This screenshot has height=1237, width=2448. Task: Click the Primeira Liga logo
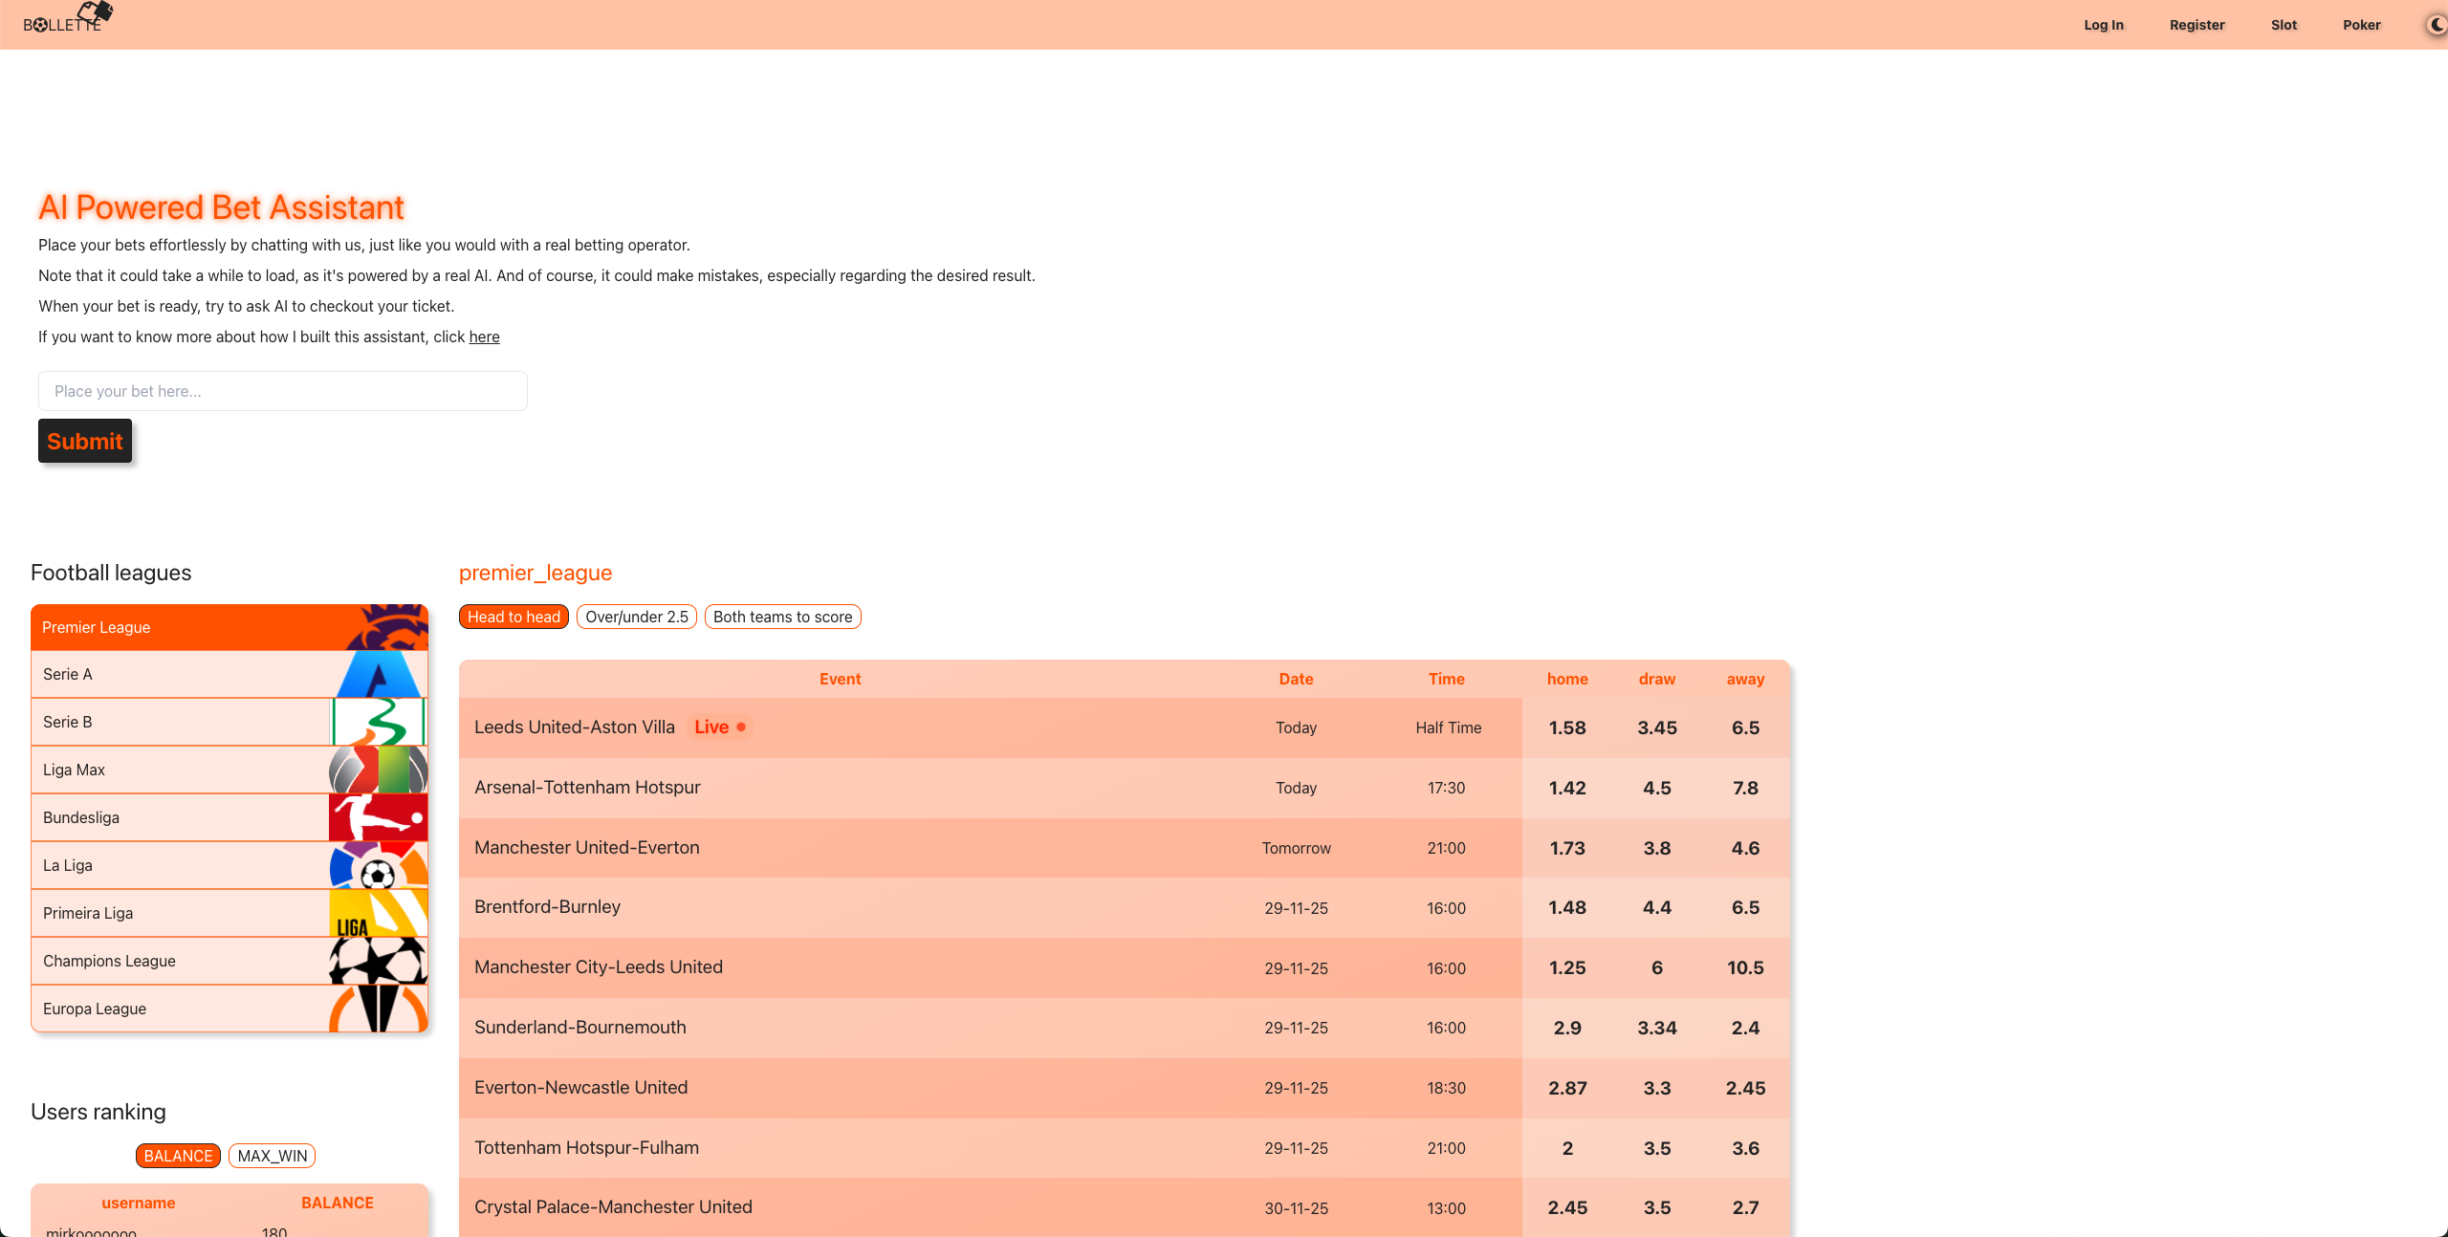pyautogui.click(x=379, y=914)
